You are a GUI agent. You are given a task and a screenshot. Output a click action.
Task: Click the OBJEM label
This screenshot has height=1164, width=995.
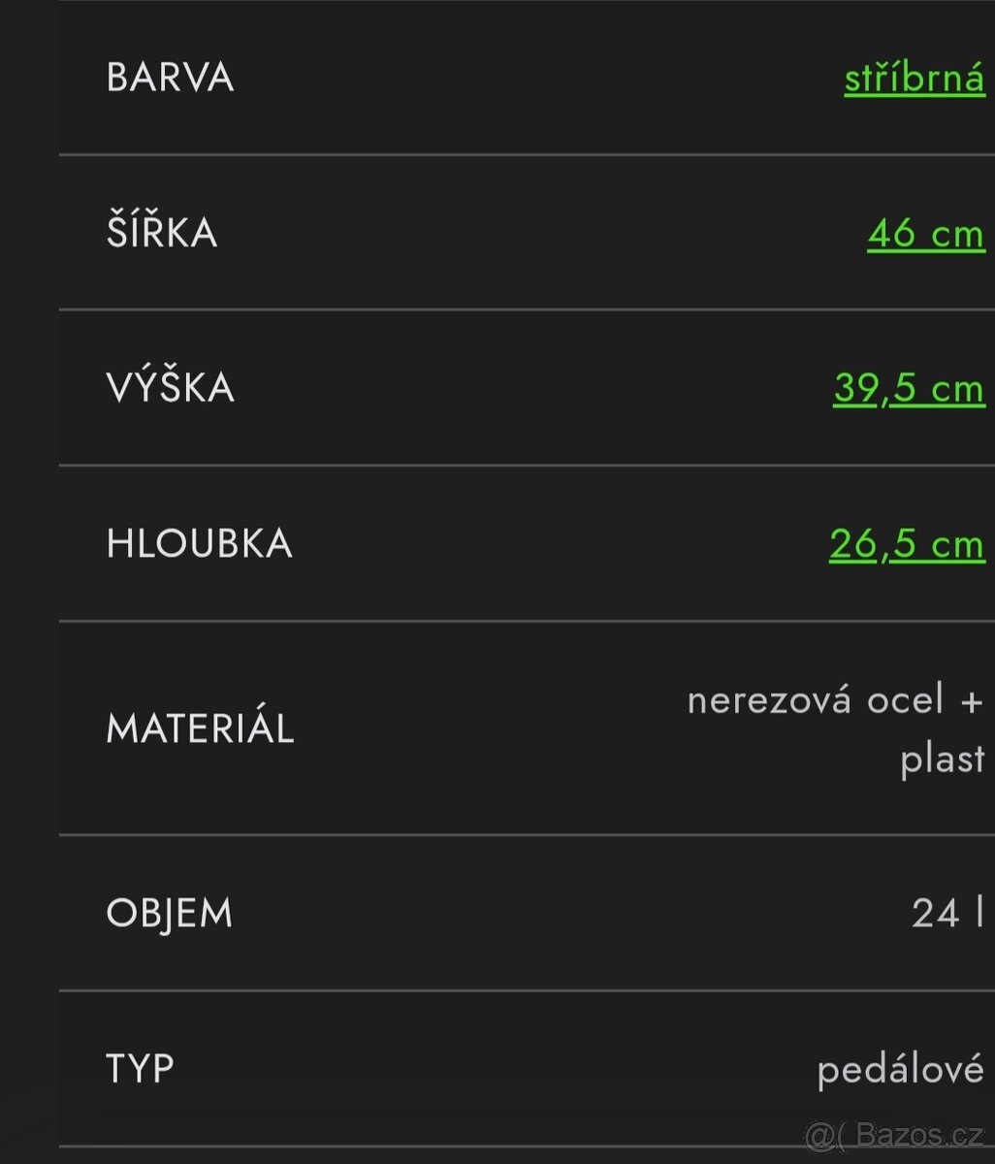click(170, 914)
